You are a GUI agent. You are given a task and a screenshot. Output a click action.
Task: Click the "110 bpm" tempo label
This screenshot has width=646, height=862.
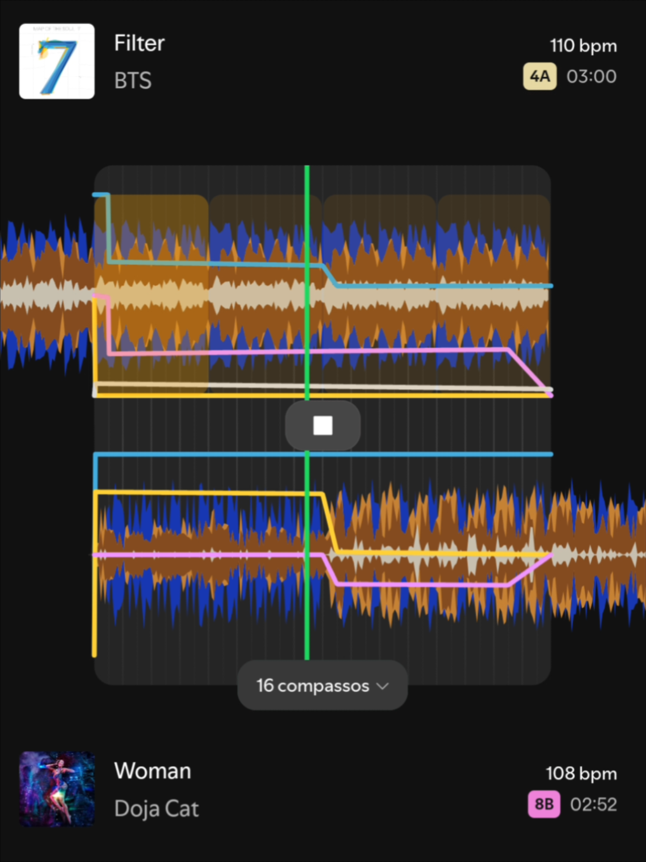click(583, 46)
